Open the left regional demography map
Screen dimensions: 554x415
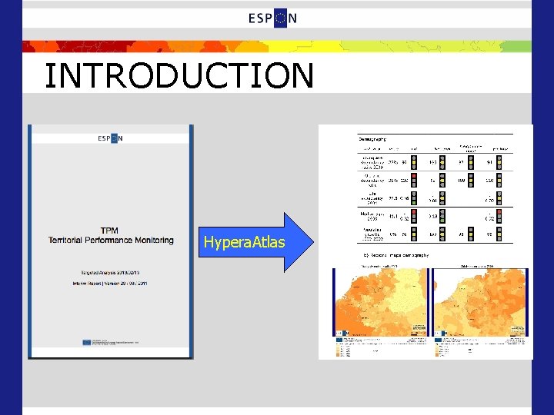coord(381,302)
